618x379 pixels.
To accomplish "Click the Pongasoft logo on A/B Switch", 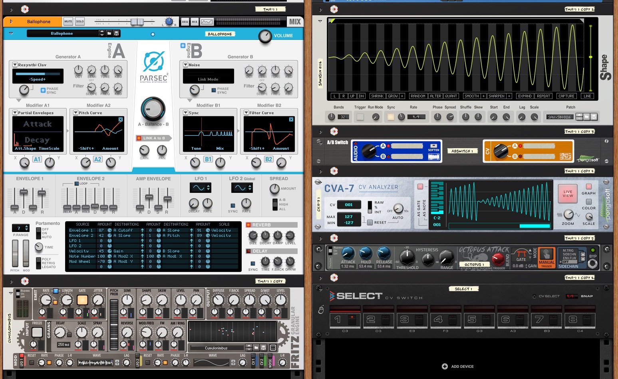I will [x=588, y=158].
